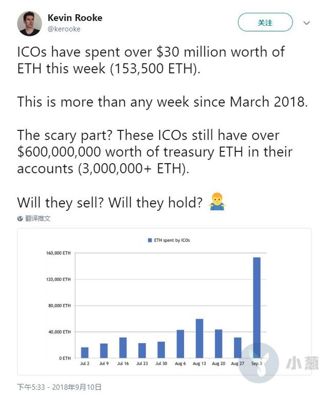
Task: Select the Aug 13 bar in chart
Action: coord(199,338)
